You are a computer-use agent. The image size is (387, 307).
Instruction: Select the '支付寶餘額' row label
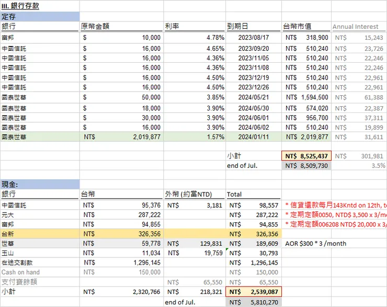pyautogui.click(x=19, y=282)
